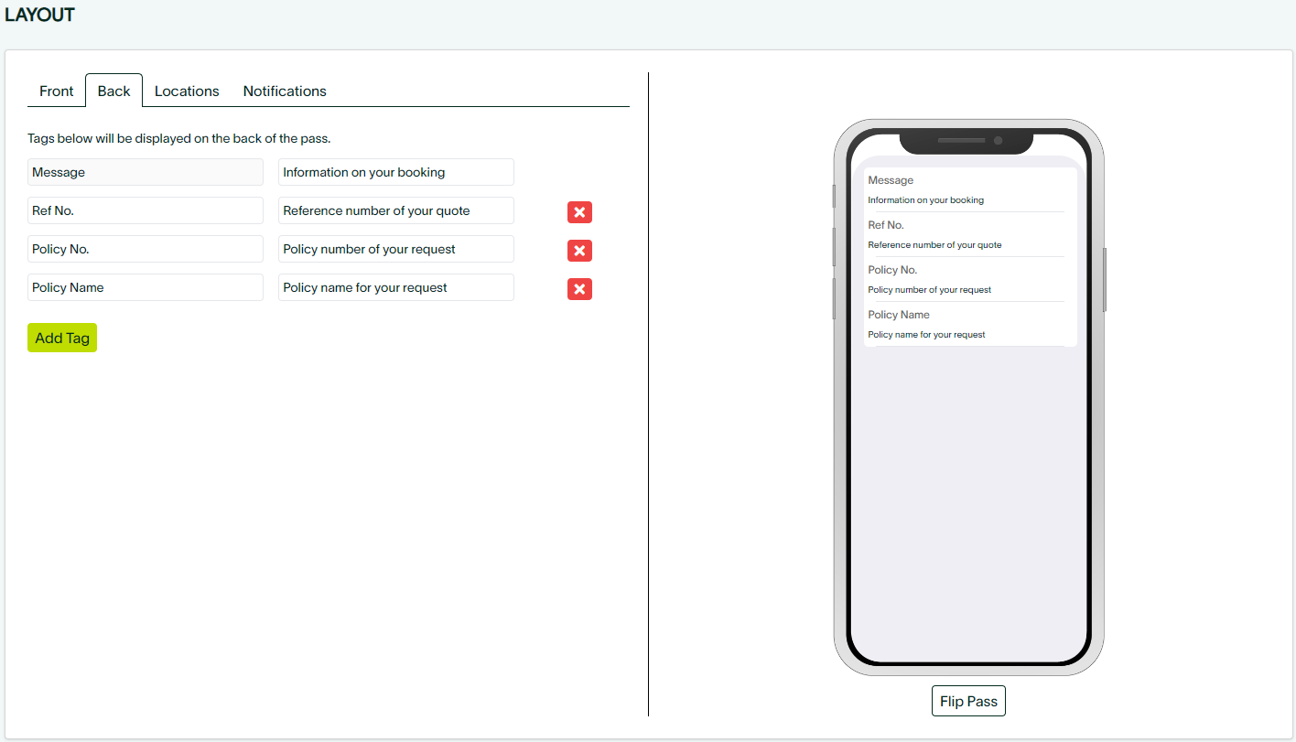This screenshot has height=742, width=1296.
Task: Click the Message entry in the phone preview
Action: coord(966,189)
